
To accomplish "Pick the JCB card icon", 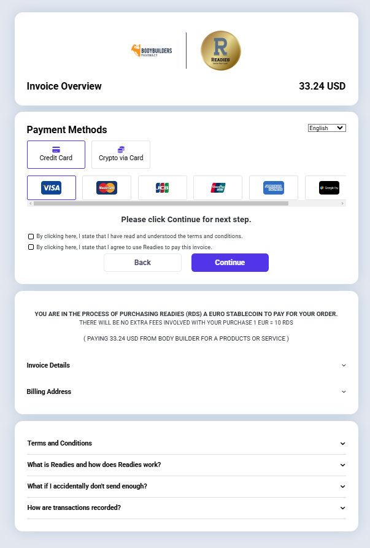I will (162, 188).
